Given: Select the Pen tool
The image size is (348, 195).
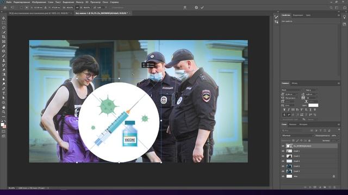Looking at the screenshot, I should [4, 89].
